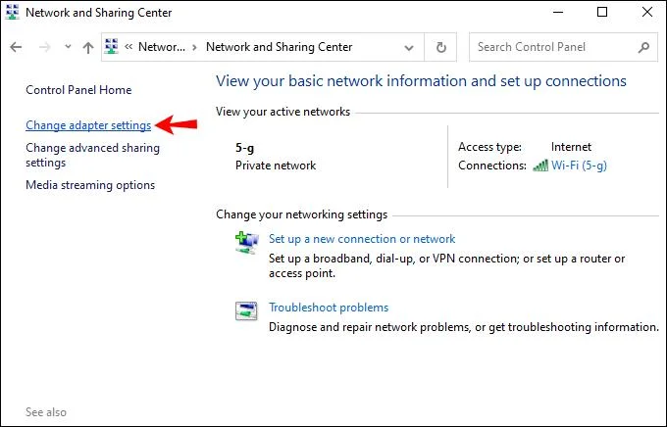Viewport: 667px width, 427px height.
Task: Open Change adapter settings
Action: point(88,125)
